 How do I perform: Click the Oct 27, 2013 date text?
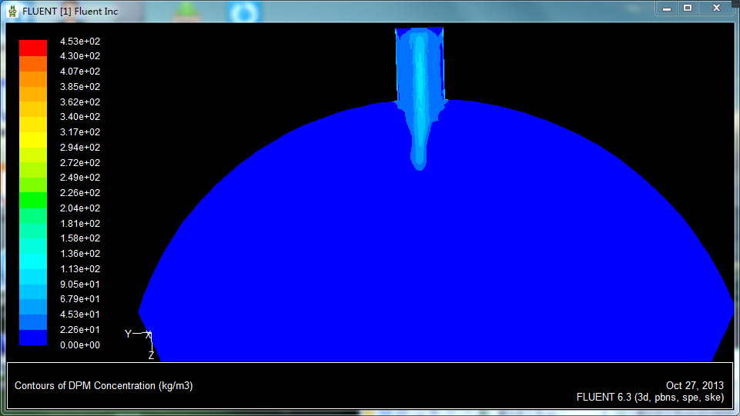coord(695,386)
